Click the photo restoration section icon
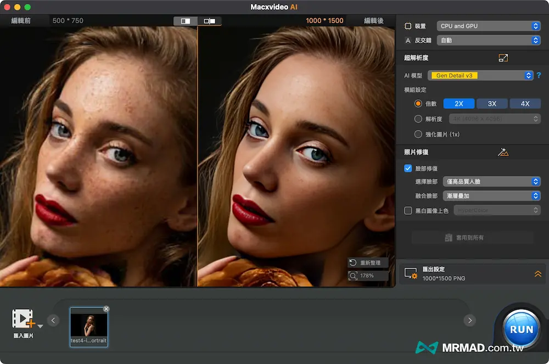 (503, 152)
